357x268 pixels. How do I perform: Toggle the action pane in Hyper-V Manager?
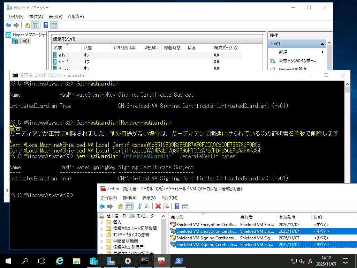click(54, 25)
